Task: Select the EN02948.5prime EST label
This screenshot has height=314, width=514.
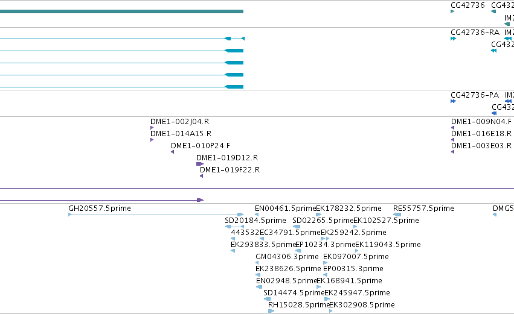Action: point(286,281)
